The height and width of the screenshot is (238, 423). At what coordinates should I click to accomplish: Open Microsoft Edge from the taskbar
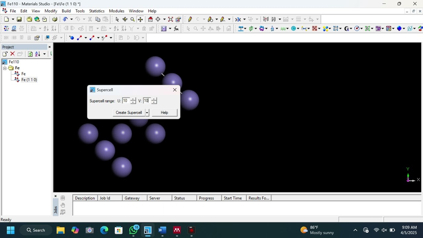click(104, 230)
